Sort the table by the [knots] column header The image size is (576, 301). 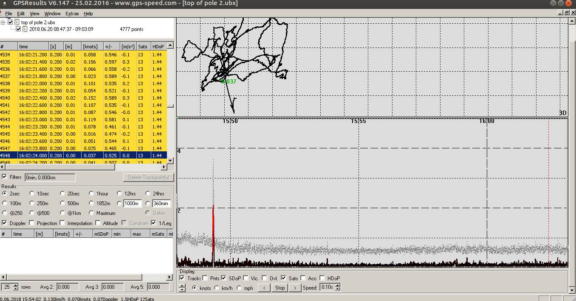(x=90, y=46)
